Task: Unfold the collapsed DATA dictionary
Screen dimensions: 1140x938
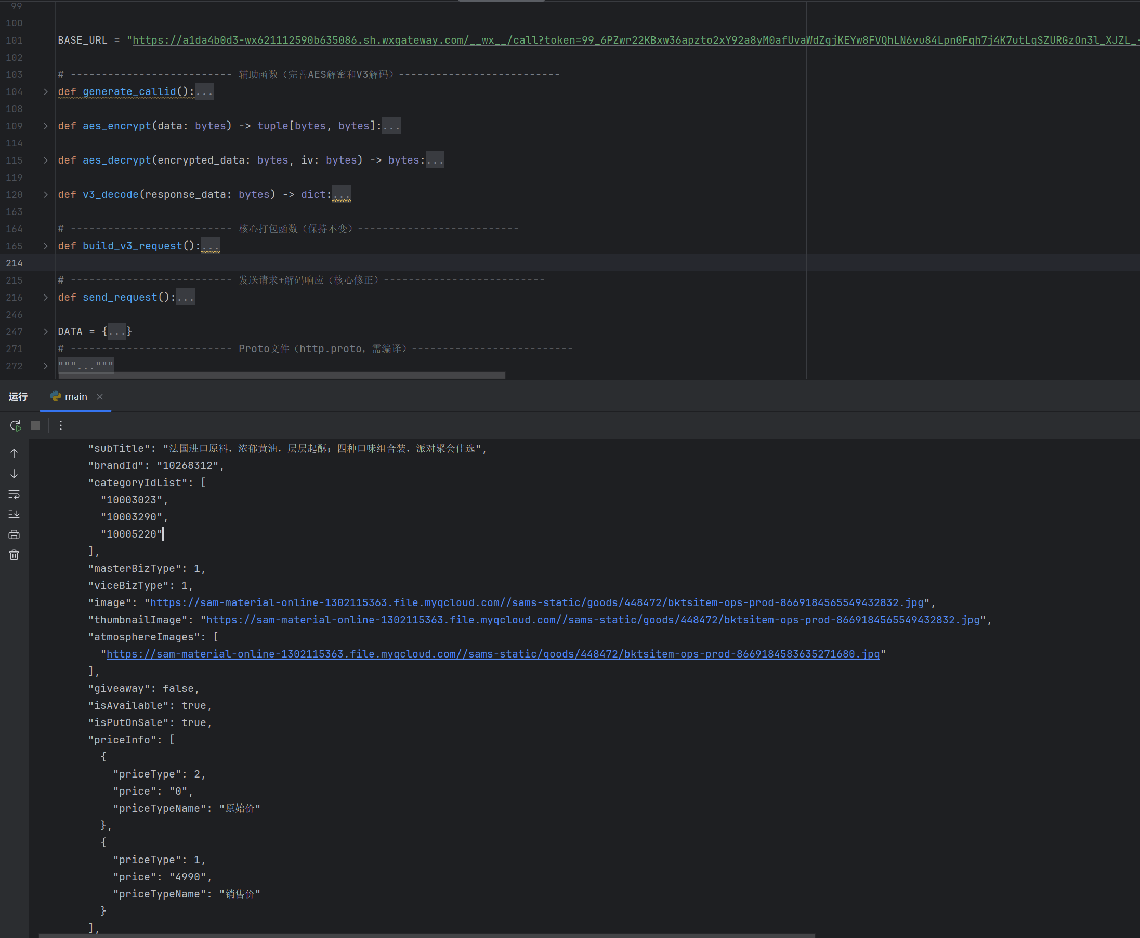Action: tap(46, 332)
